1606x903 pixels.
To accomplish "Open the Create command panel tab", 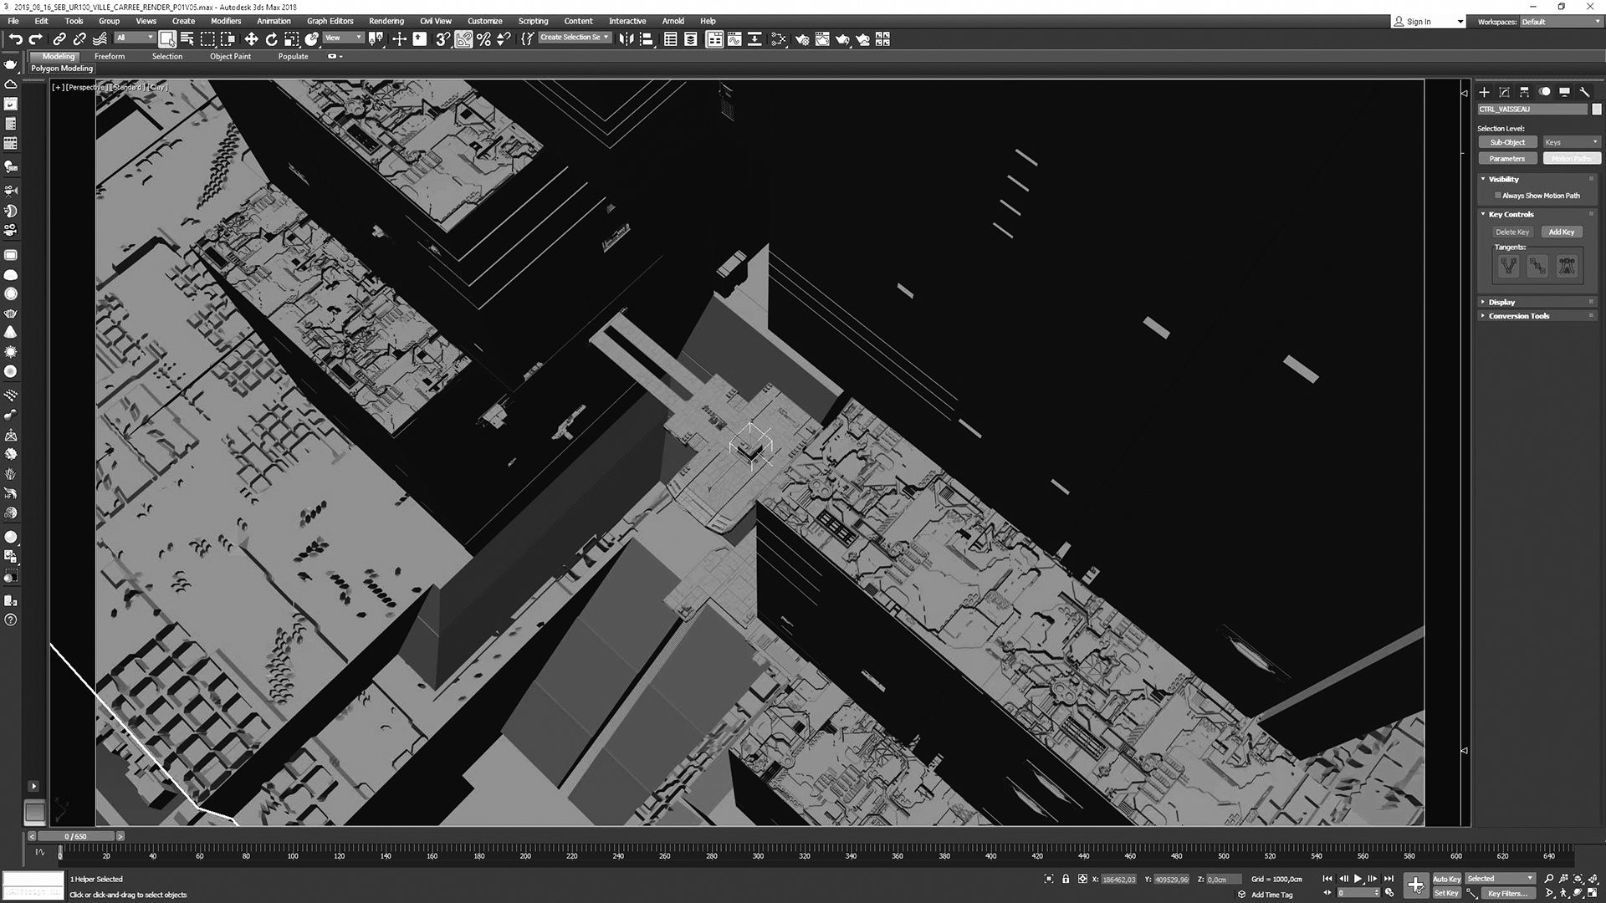I will 1484,92.
